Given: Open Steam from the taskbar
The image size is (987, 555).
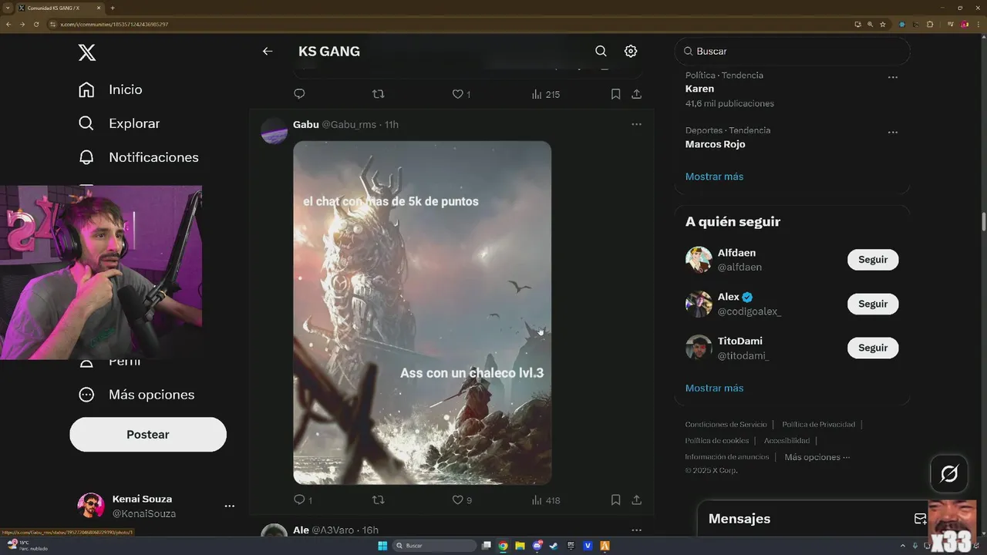Looking at the screenshot, I should 554,546.
